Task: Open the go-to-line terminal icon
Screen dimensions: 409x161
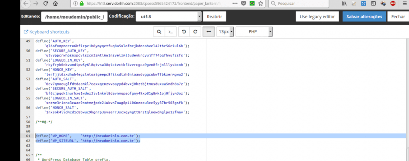Action: [x=171, y=32]
